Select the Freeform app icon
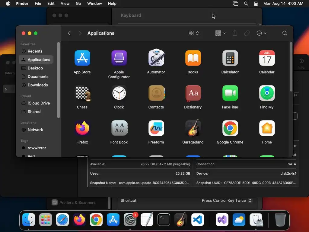This screenshot has height=232, width=309. pos(156,128)
